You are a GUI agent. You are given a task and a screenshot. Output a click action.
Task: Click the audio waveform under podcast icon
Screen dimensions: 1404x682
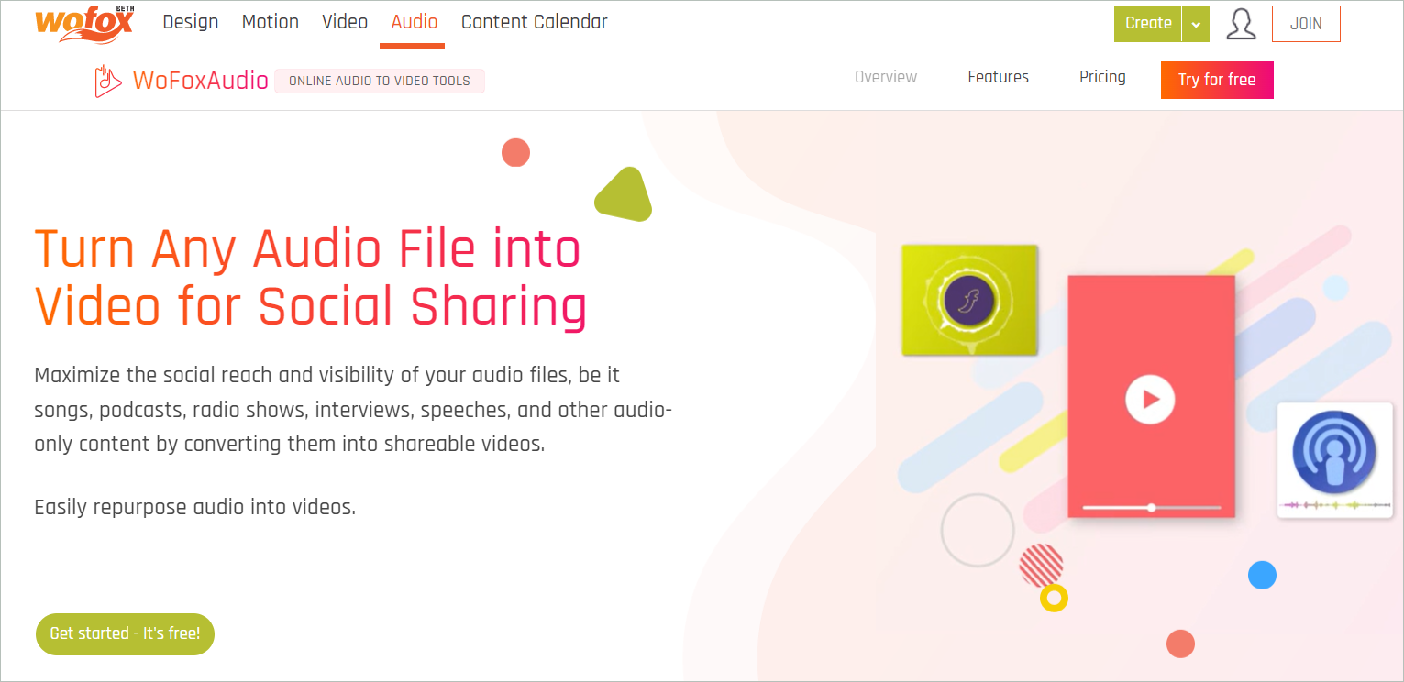tap(1334, 505)
